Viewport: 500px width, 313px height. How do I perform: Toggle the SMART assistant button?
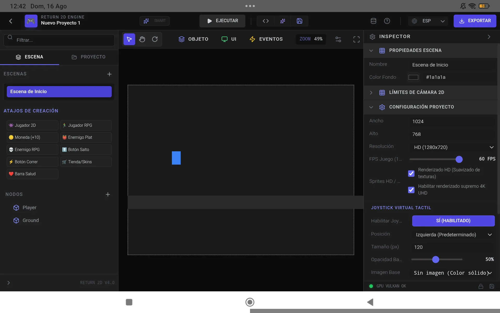[154, 21]
